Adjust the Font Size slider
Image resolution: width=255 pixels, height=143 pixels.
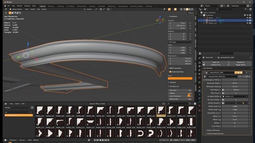[180, 90]
